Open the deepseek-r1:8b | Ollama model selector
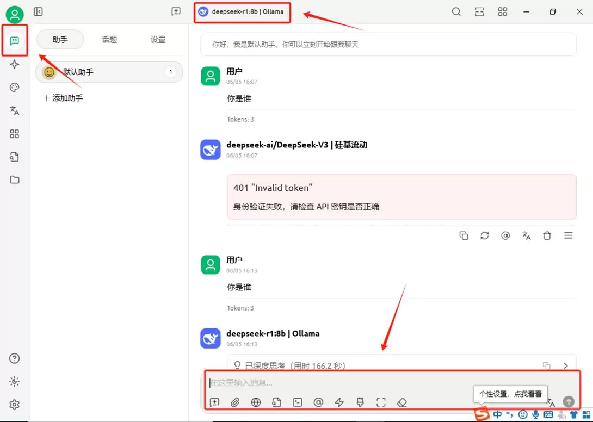The image size is (593, 422). click(x=242, y=12)
